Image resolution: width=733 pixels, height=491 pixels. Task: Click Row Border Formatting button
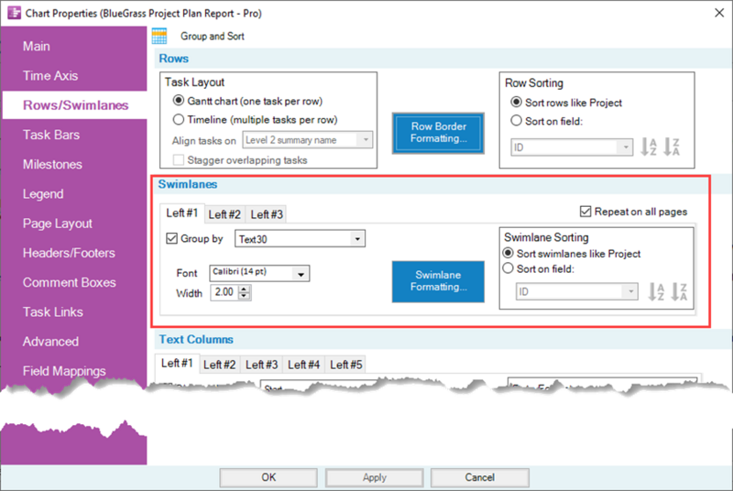(x=438, y=133)
